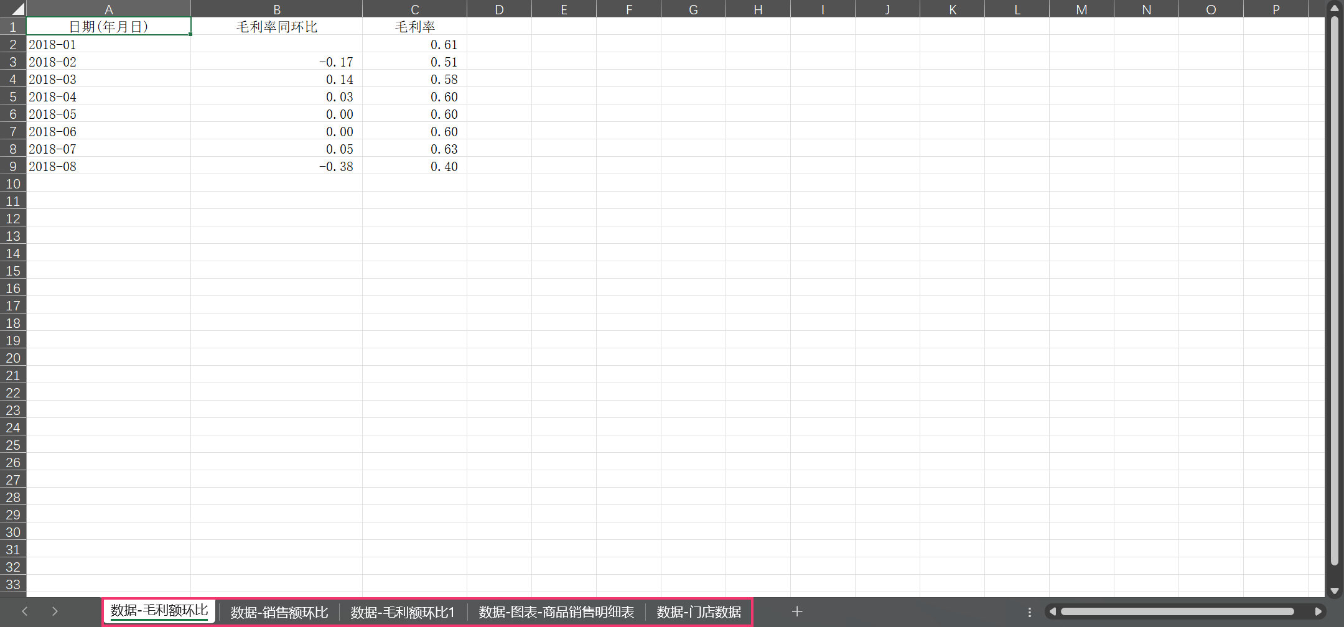The width and height of the screenshot is (1344, 627).
Task: Select row 1 header
Action: [13, 27]
